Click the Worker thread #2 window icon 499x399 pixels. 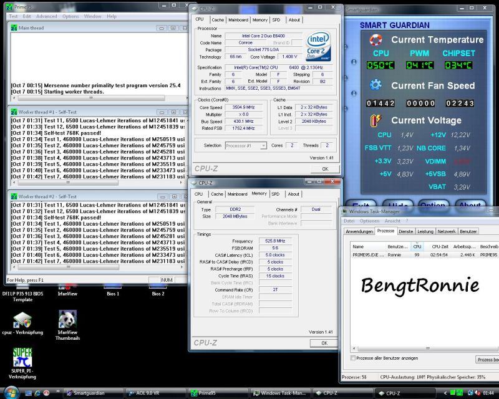(x=14, y=196)
